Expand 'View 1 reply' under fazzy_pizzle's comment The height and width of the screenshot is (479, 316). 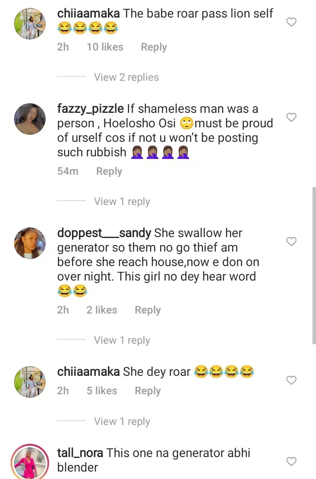[122, 202]
